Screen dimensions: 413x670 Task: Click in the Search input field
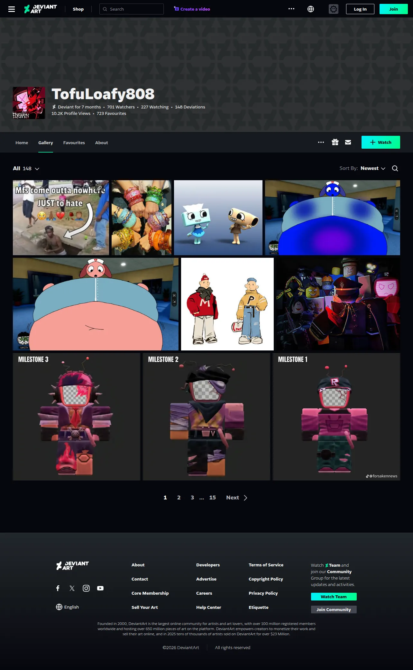[132, 9]
